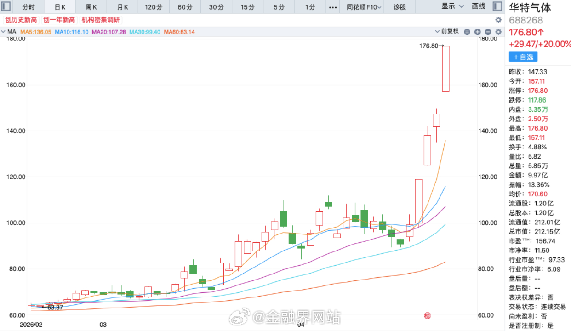Click the +自选 add-to-watchlist button
The image size is (571, 331).
[523, 57]
